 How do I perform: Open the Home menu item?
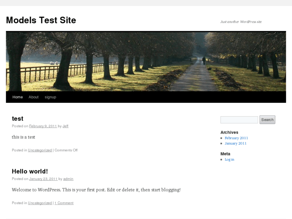pos(18,97)
